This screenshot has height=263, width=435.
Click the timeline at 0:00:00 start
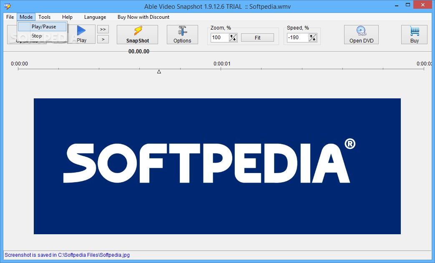[18, 69]
